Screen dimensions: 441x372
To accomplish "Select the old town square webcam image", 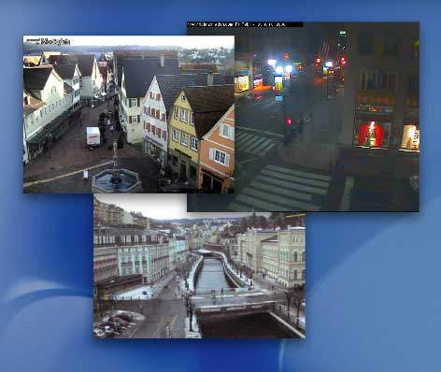I will coord(129,114).
